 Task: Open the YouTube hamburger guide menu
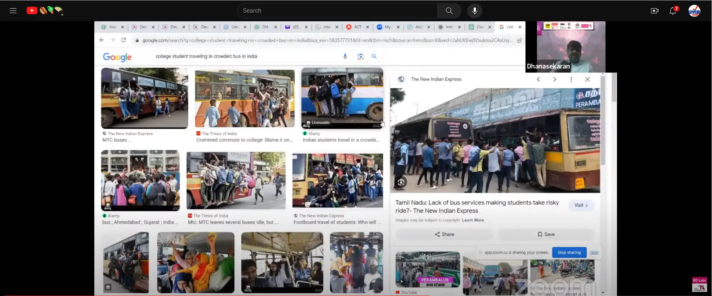coord(13,10)
